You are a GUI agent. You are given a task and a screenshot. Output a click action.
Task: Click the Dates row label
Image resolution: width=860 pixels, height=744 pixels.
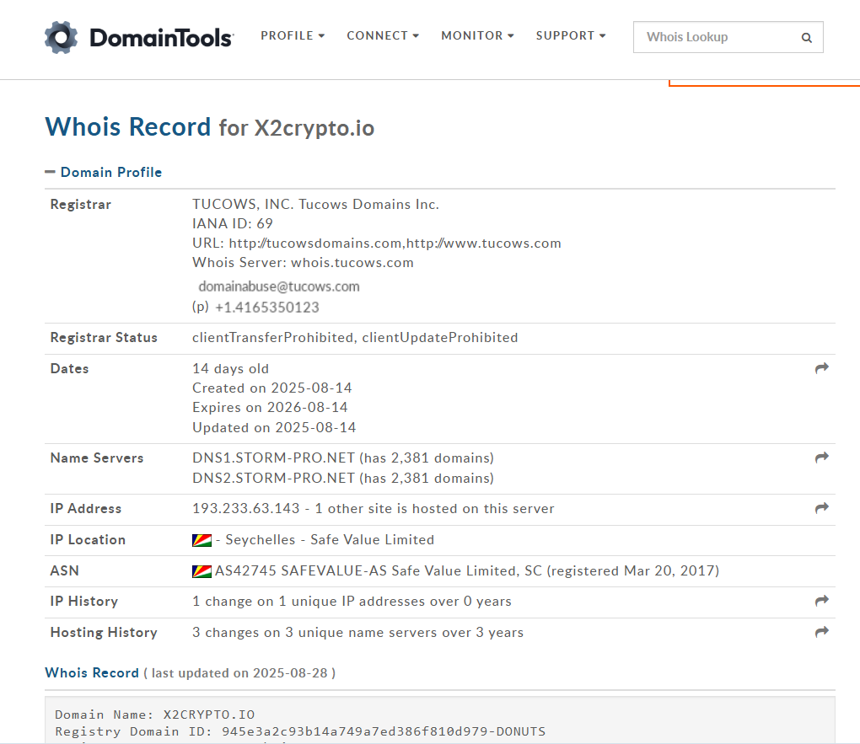click(69, 369)
